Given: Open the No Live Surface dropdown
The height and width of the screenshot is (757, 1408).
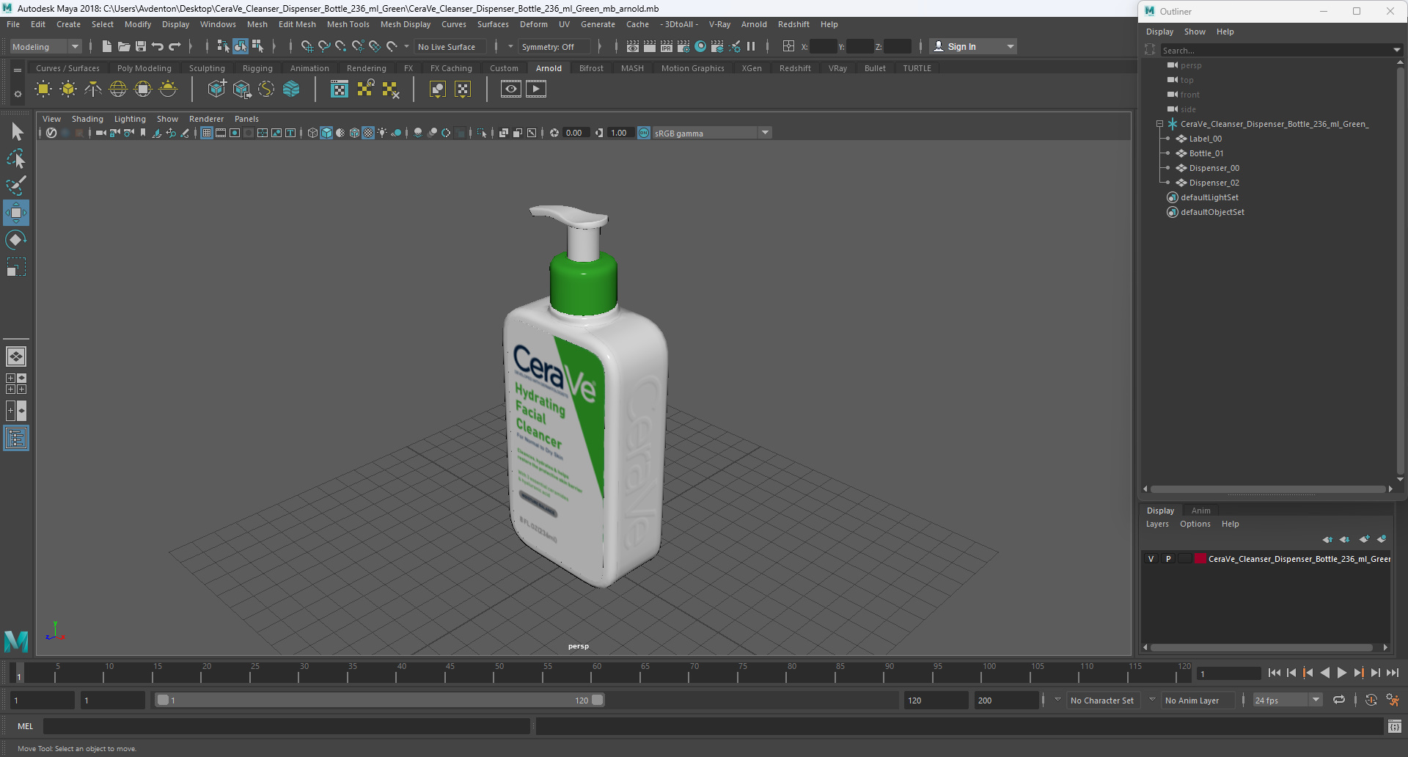Looking at the screenshot, I should point(450,46).
